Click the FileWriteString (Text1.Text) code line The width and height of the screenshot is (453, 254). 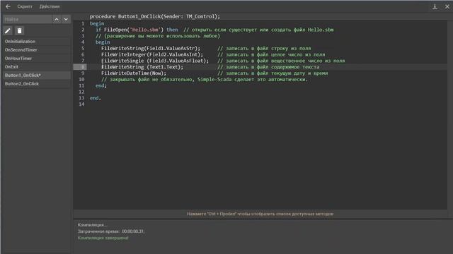pyautogui.click(x=142, y=67)
